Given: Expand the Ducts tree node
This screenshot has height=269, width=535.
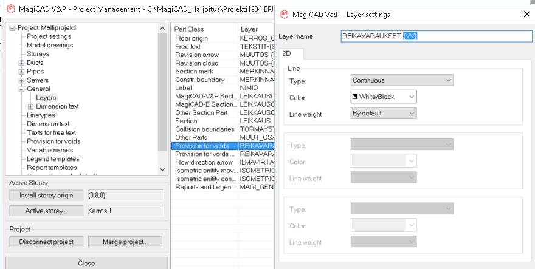Looking at the screenshot, I should 21,63.
